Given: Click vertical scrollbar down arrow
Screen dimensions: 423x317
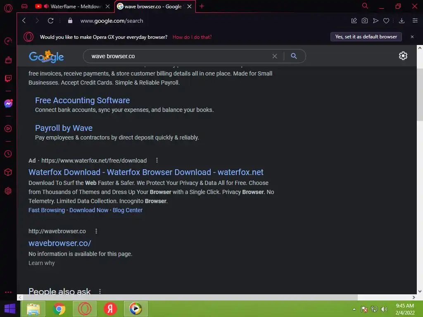Looking at the screenshot, I should click(x=420, y=291).
